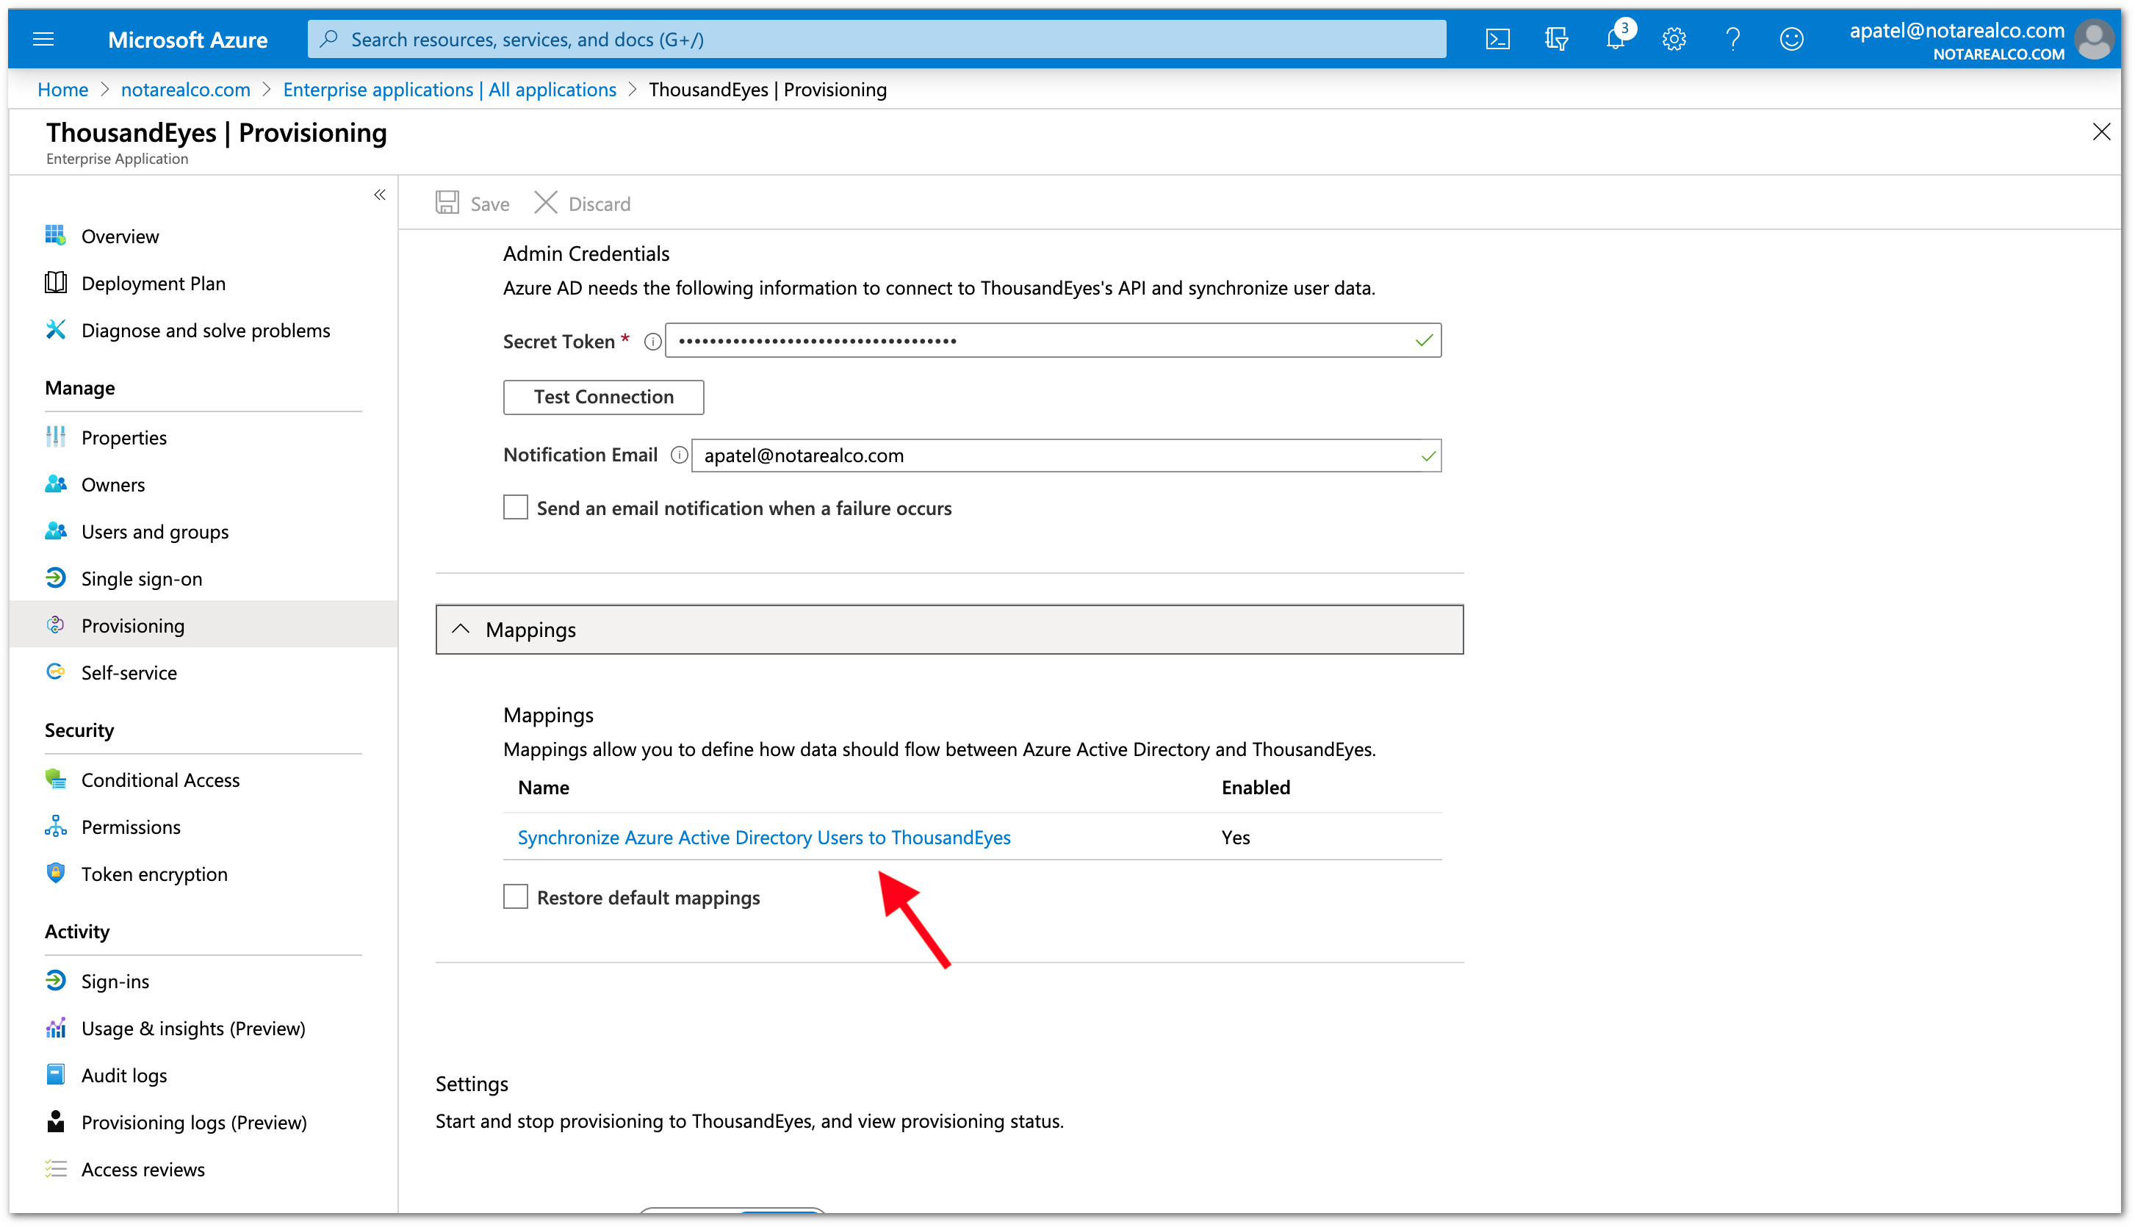2135x1227 pixels.
Task: Open the notifications bell
Action: coord(1615,39)
